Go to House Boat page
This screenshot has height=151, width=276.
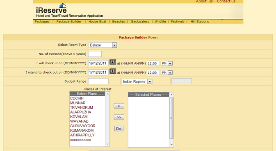[97, 21]
